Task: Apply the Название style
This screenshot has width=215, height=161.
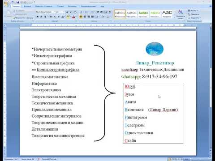Action: tap(167, 14)
